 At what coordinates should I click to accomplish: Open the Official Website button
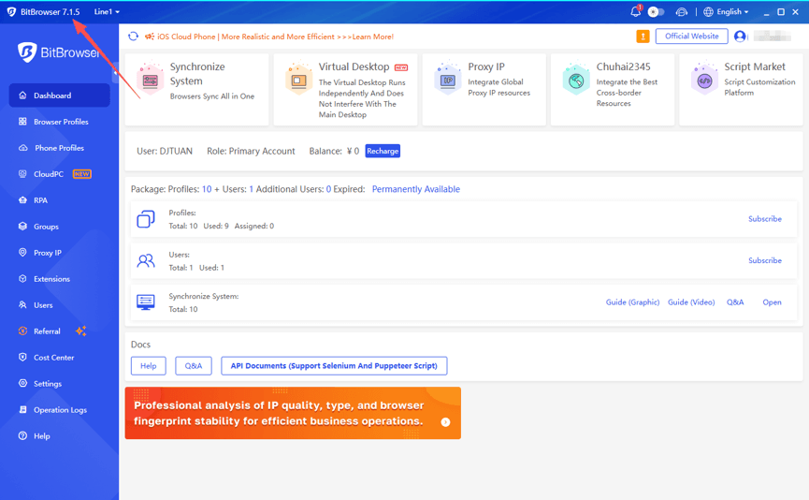[691, 37]
